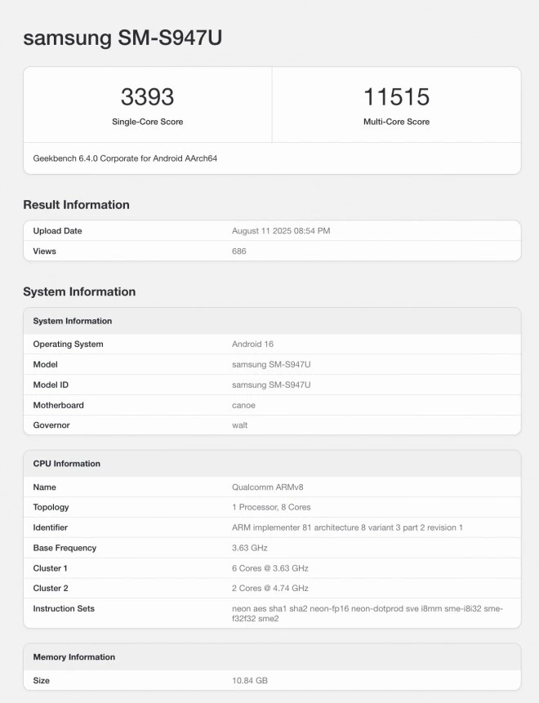Select '1 Processor, 8 Cores' value
Screen dimensions: 539x703
tap(271, 507)
